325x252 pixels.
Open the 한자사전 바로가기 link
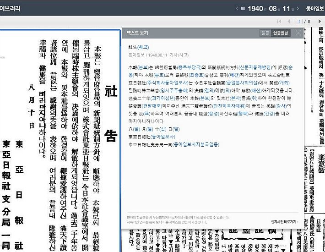[285, 222]
